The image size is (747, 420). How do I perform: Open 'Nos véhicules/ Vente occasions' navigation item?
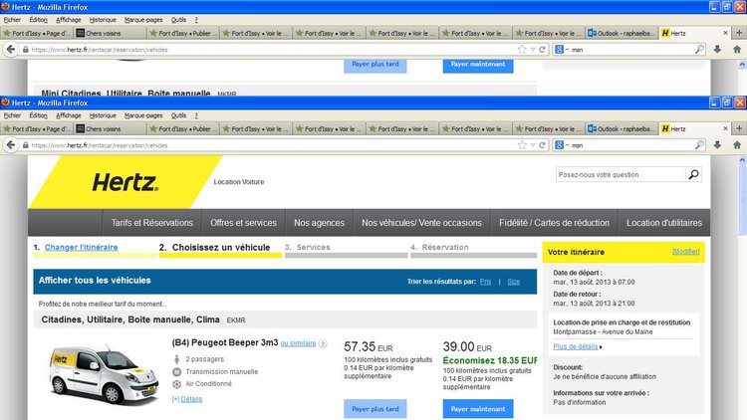[421, 223]
